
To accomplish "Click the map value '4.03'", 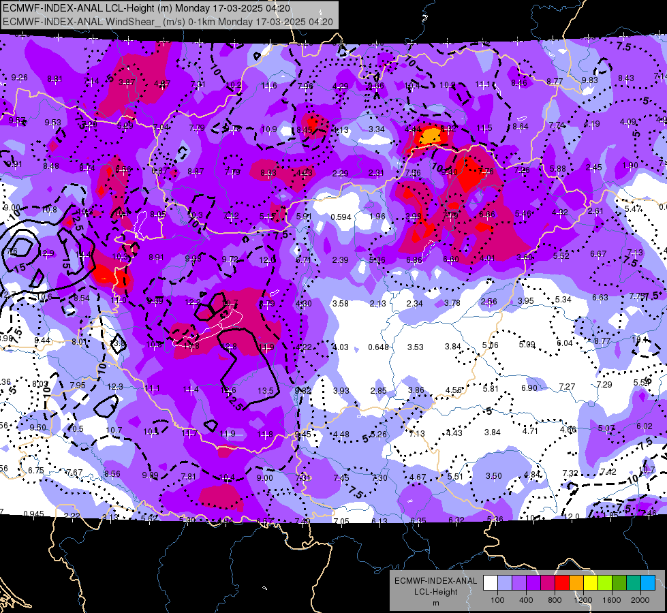I will coord(341,347).
